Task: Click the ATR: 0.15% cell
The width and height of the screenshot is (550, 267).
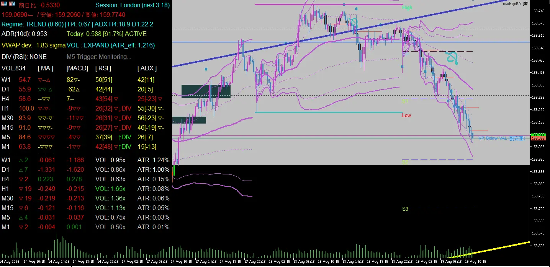Action: click(x=153, y=179)
